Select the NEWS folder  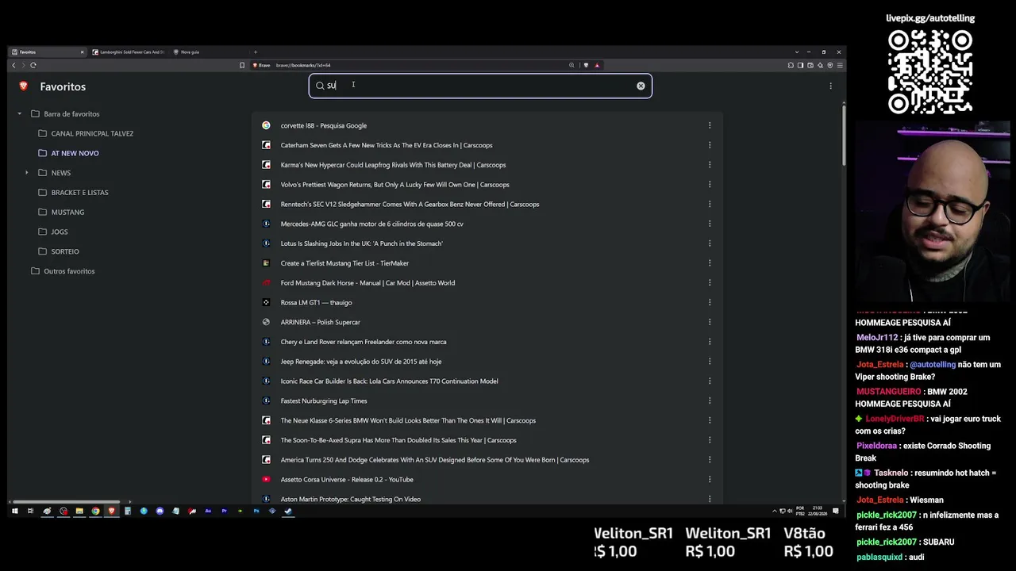60,173
